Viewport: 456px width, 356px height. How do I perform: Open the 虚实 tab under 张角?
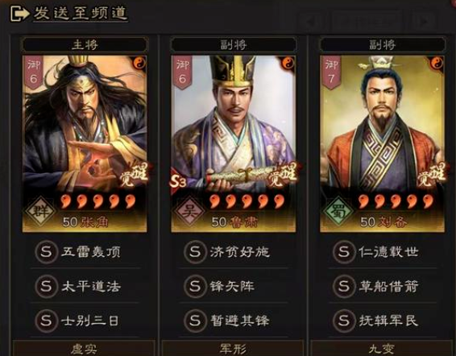click(84, 349)
